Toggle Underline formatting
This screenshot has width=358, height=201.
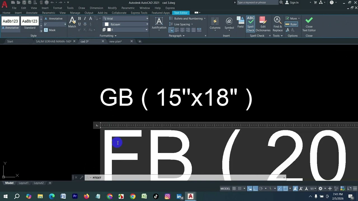click(x=79, y=24)
